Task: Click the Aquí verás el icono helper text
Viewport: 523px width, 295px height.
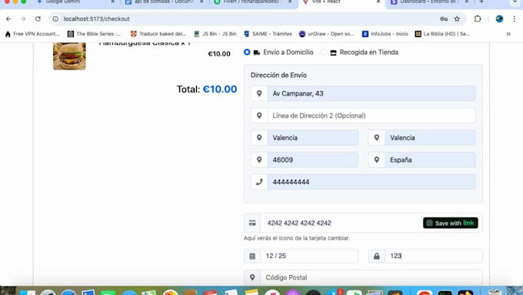Action: (x=297, y=238)
